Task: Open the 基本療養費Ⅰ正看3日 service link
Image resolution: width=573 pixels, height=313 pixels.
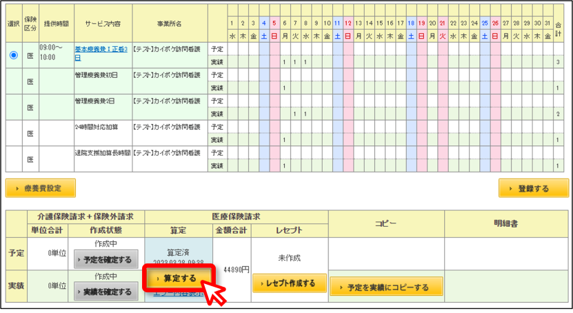Action: (x=101, y=53)
